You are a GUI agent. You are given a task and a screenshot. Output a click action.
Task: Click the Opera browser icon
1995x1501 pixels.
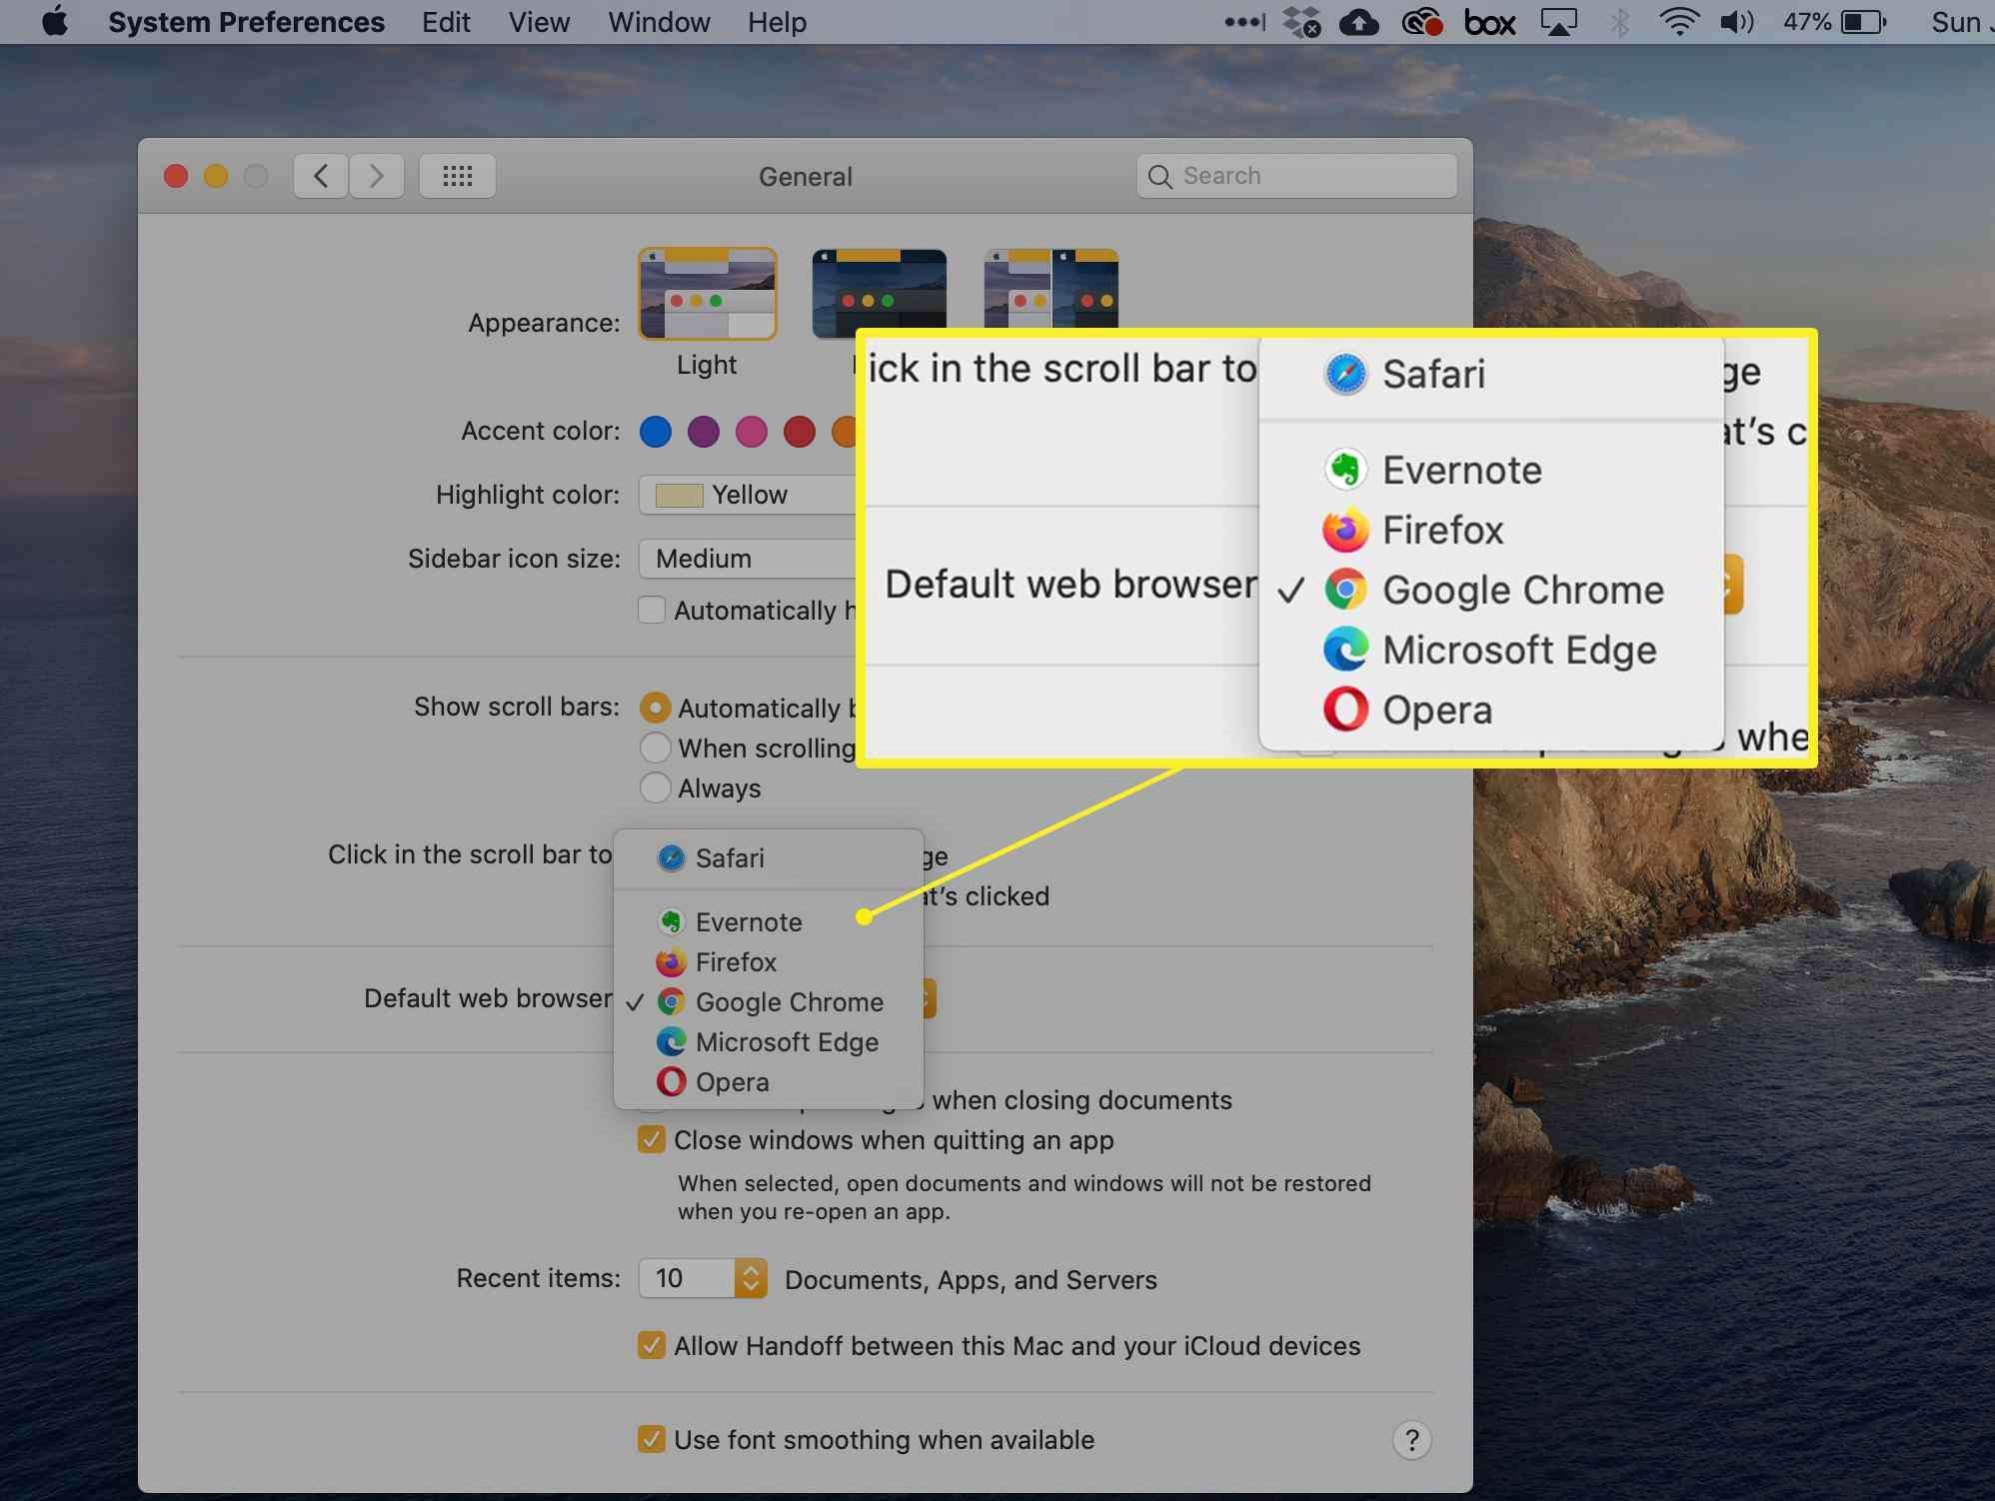click(669, 1080)
